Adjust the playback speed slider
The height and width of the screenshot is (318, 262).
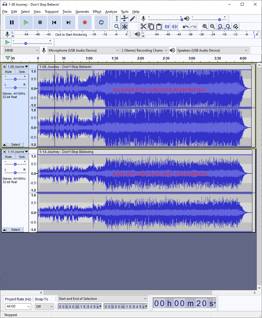point(32,43)
